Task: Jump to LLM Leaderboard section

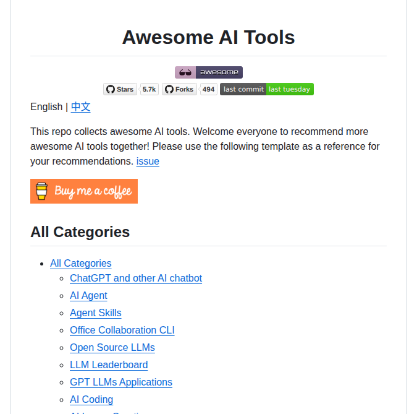Action: [x=109, y=364]
